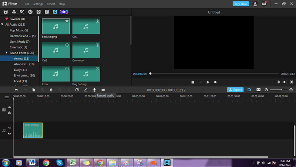The height and width of the screenshot is (167, 296).
Task: Click the Record audio microphone icon
Action: pyautogui.click(x=94, y=90)
